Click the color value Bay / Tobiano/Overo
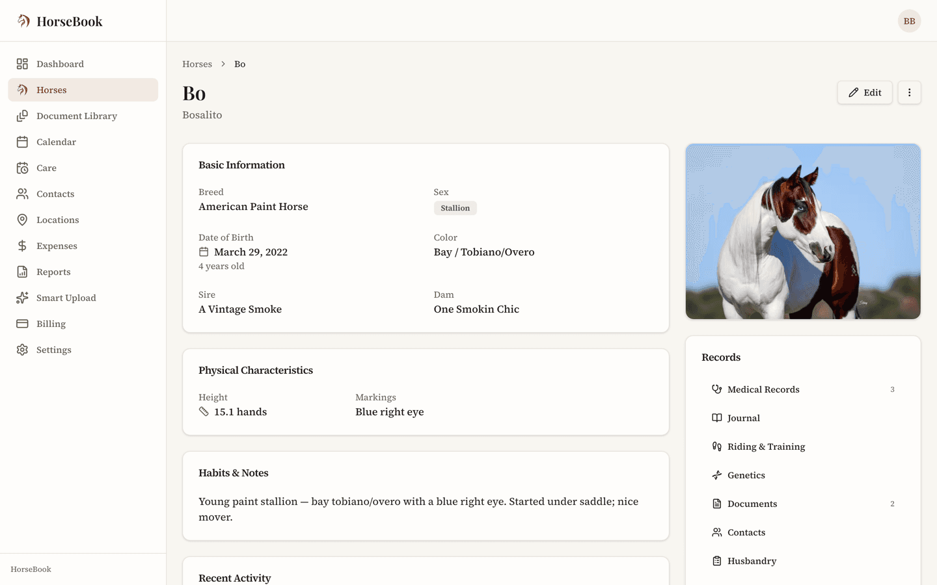The width and height of the screenshot is (937, 585). pos(484,252)
